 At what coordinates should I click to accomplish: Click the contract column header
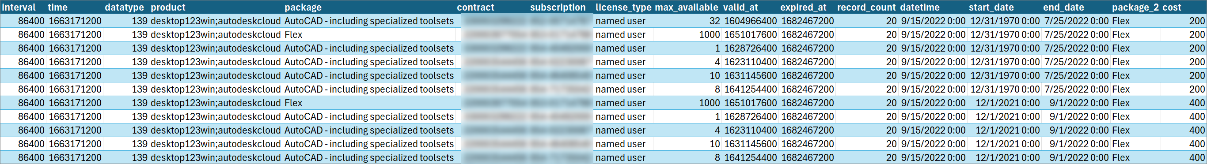pos(475,7)
